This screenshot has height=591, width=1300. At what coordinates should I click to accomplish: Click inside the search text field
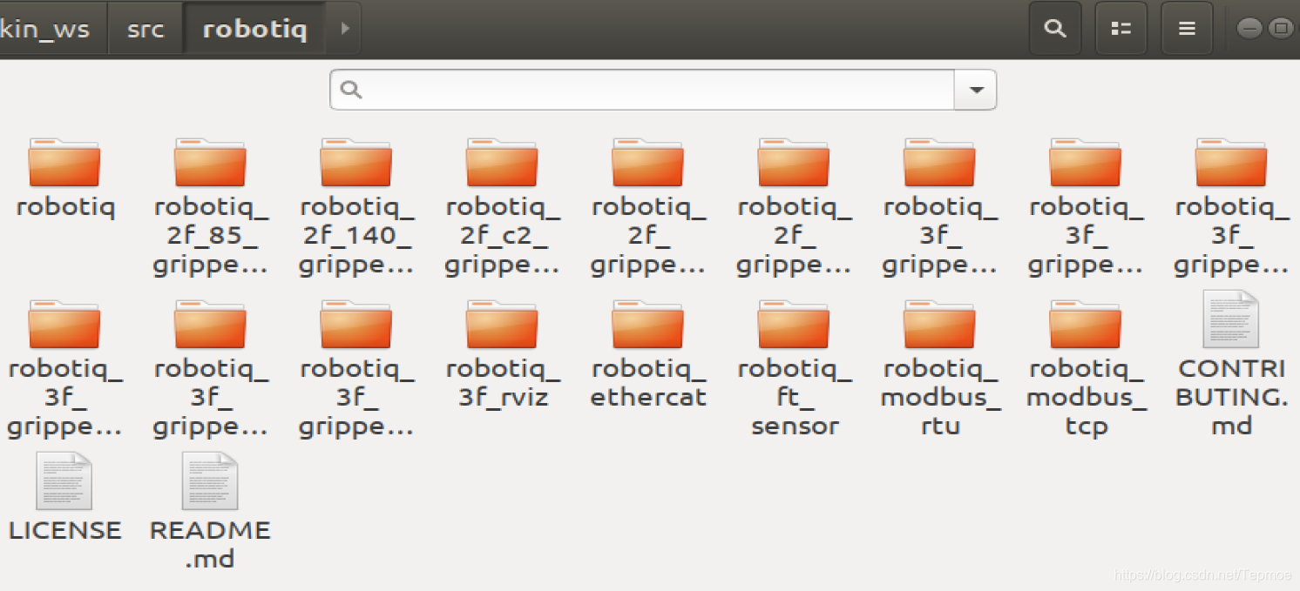(642, 90)
